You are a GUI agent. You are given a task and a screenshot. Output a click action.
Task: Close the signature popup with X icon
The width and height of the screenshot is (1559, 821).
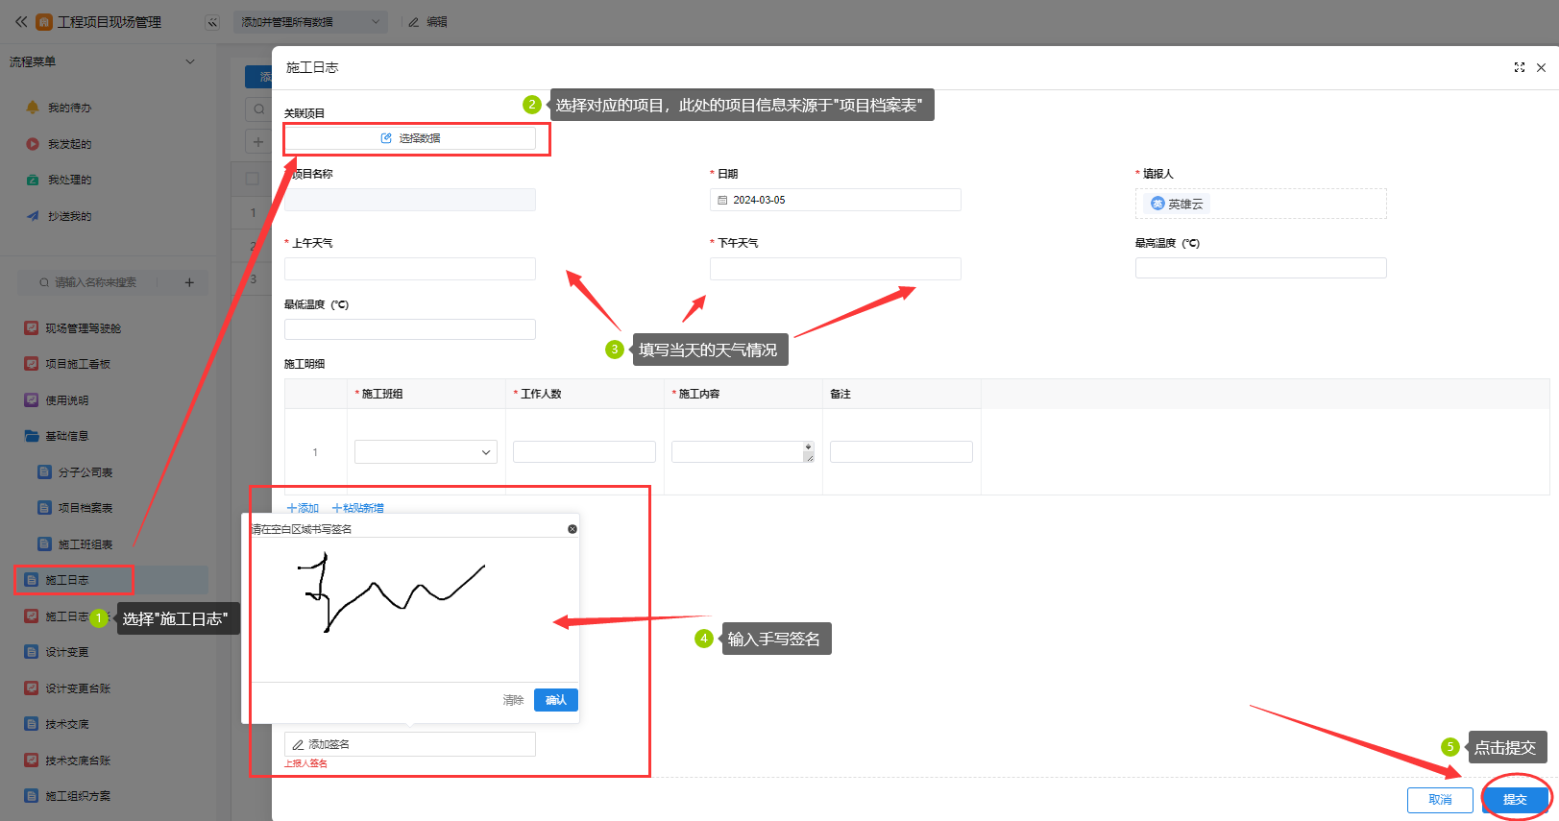[x=572, y=529]
